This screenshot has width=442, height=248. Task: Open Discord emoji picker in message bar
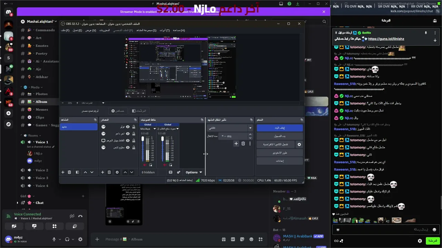251,239
